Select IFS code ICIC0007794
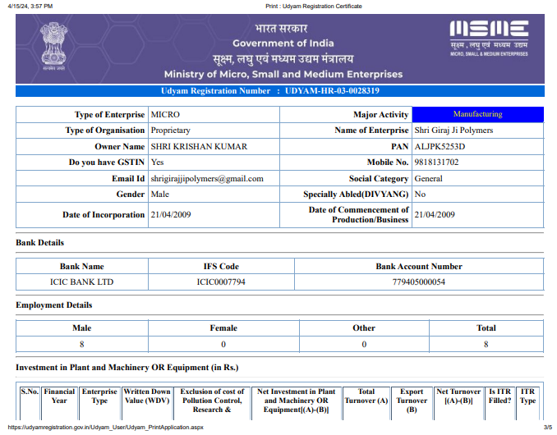 click(221, 282)
